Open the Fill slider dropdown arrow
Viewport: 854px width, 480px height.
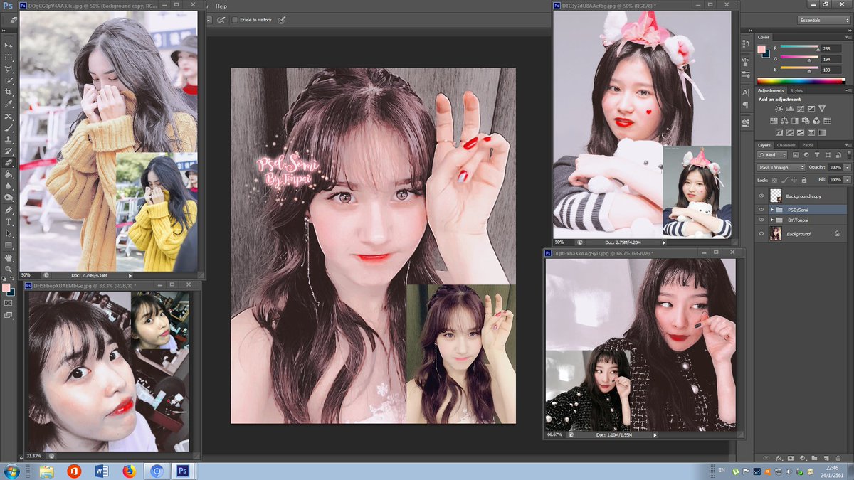848,180
